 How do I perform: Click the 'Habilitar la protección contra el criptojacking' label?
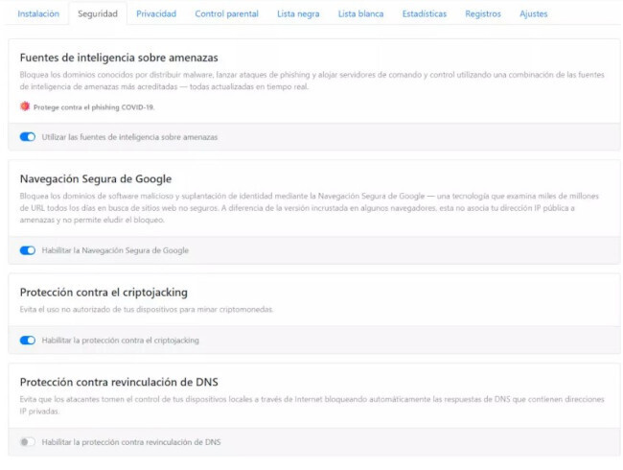[121, 340]
